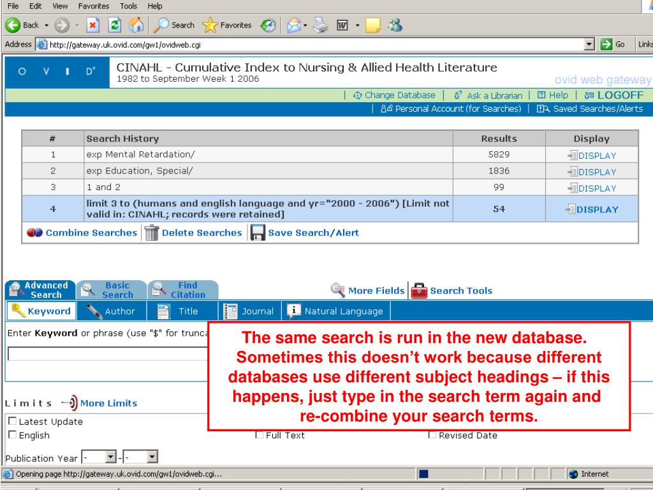
Task: Open the Favorites star button
Action: click(227, 26)
